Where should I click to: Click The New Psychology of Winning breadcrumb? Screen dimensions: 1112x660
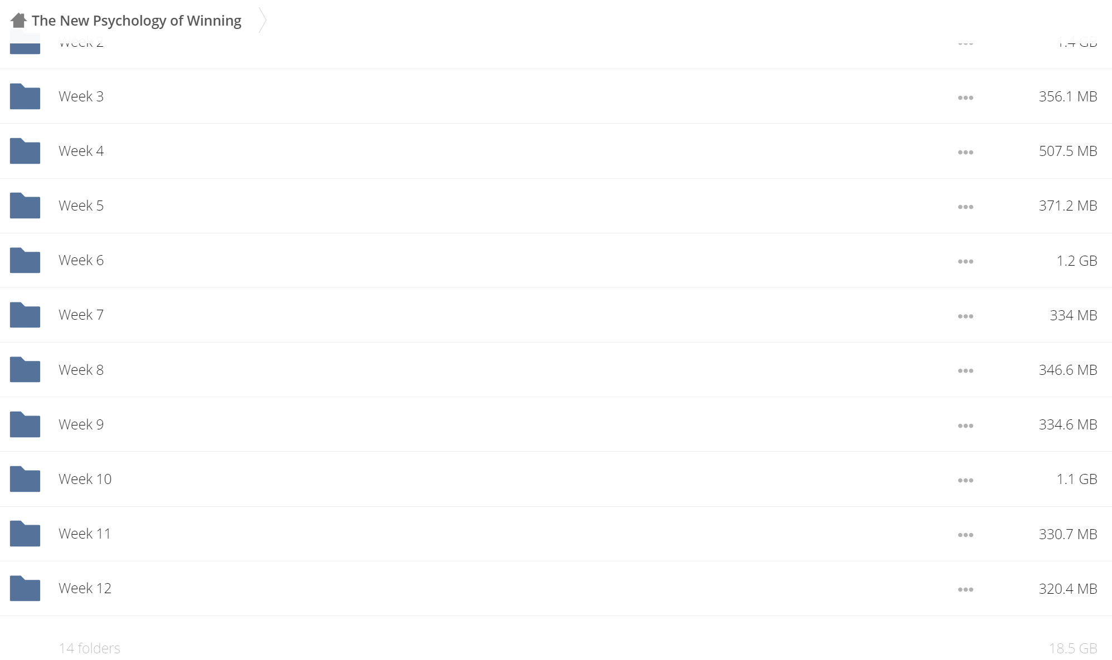(137, 21)
